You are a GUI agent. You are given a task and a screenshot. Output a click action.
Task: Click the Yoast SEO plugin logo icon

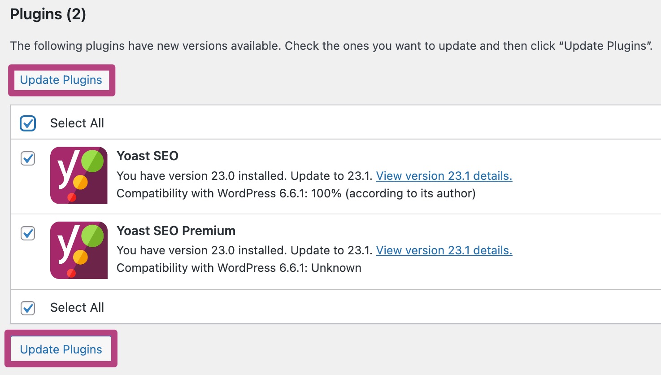coord(79,175)
